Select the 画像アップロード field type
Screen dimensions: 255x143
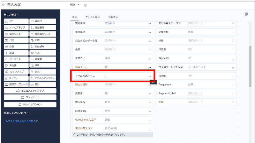pos(17,85)
